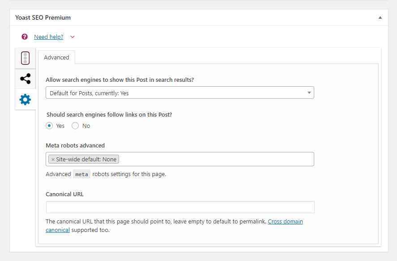Open the SEO traffic light analysis tab

26,58
